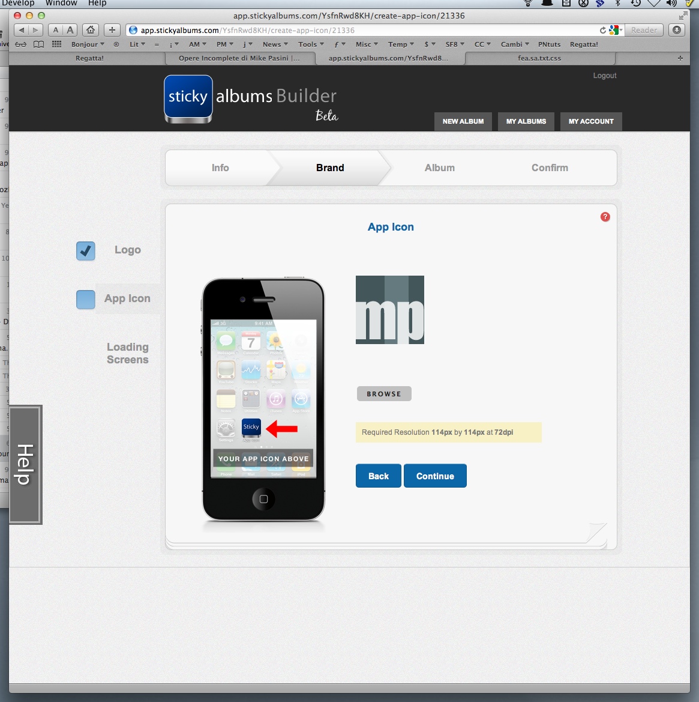Open the Safari downloads button

click(x=677, y=30)
